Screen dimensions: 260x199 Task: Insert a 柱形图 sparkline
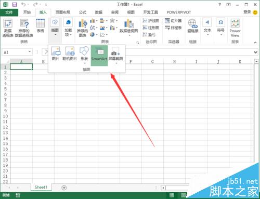point(151,28)
